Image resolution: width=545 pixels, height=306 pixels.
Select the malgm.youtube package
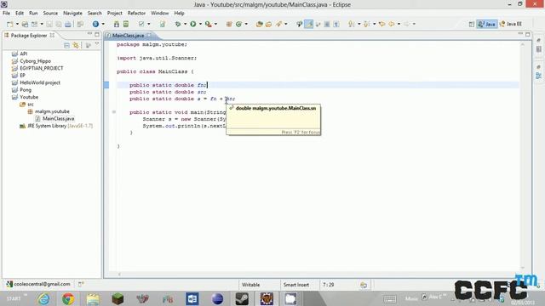coord(52,111)
